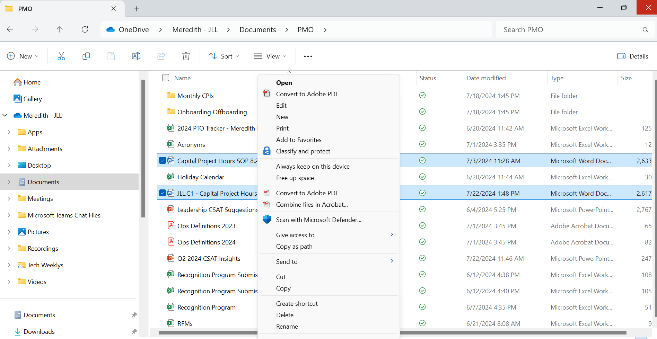This screenshot has height=339, width=657.
Task: Click the OneDrive cloud icon in address bar
Action: click(111, 29)
